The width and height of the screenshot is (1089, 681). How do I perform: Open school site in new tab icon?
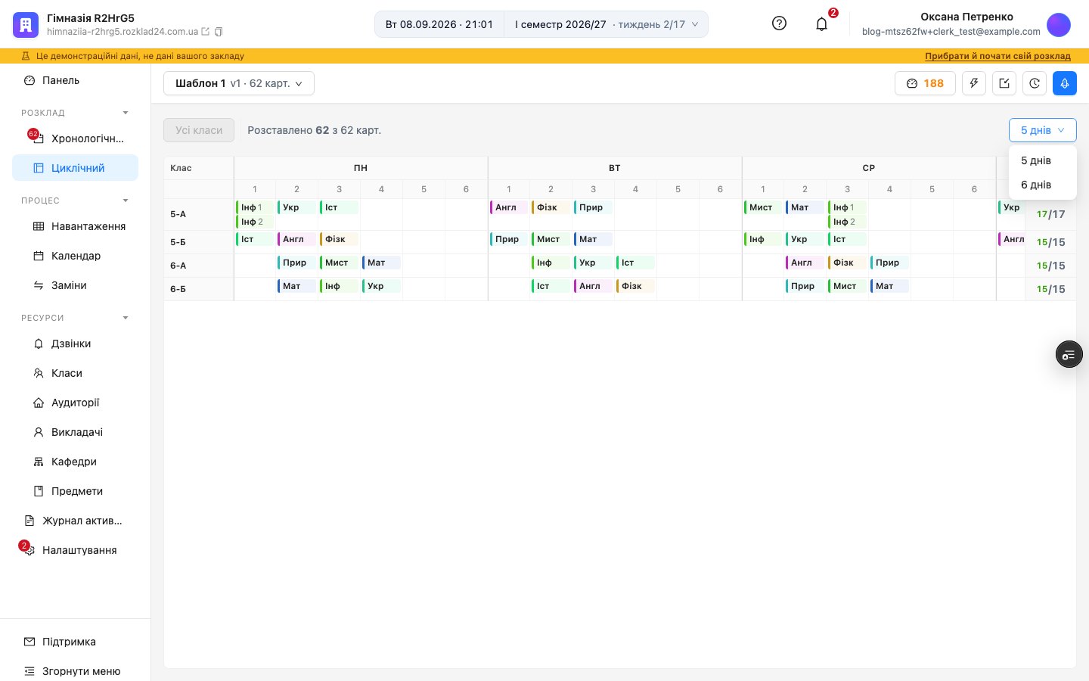coord(205,32)
